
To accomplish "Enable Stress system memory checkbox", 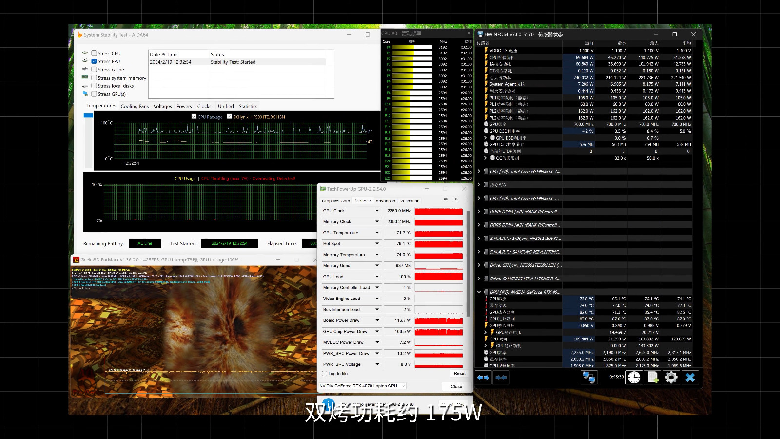I will point(94,78).
